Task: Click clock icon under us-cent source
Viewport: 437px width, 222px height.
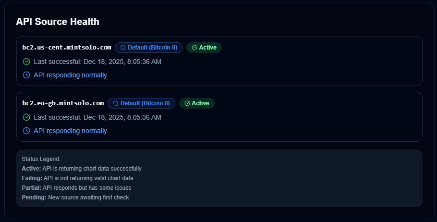Action: click(x=26, y=75)
